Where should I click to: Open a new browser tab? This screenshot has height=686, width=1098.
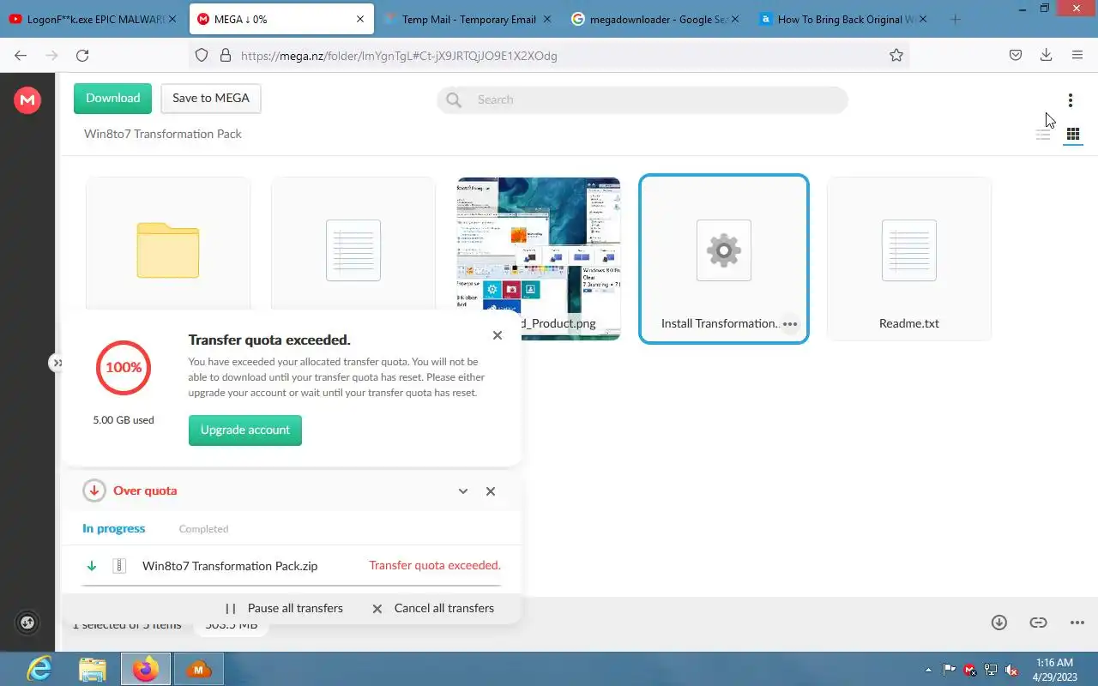(956, 19)
